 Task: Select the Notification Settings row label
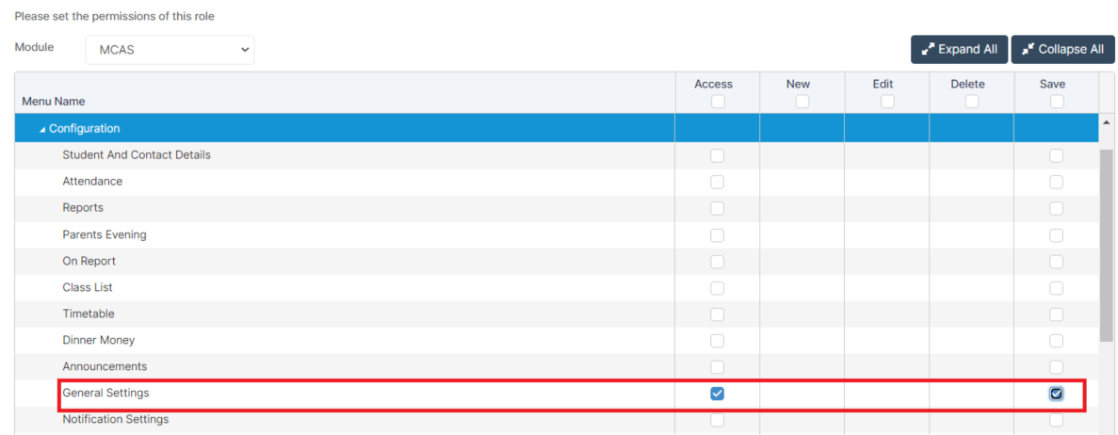click(x=116, y=419)
